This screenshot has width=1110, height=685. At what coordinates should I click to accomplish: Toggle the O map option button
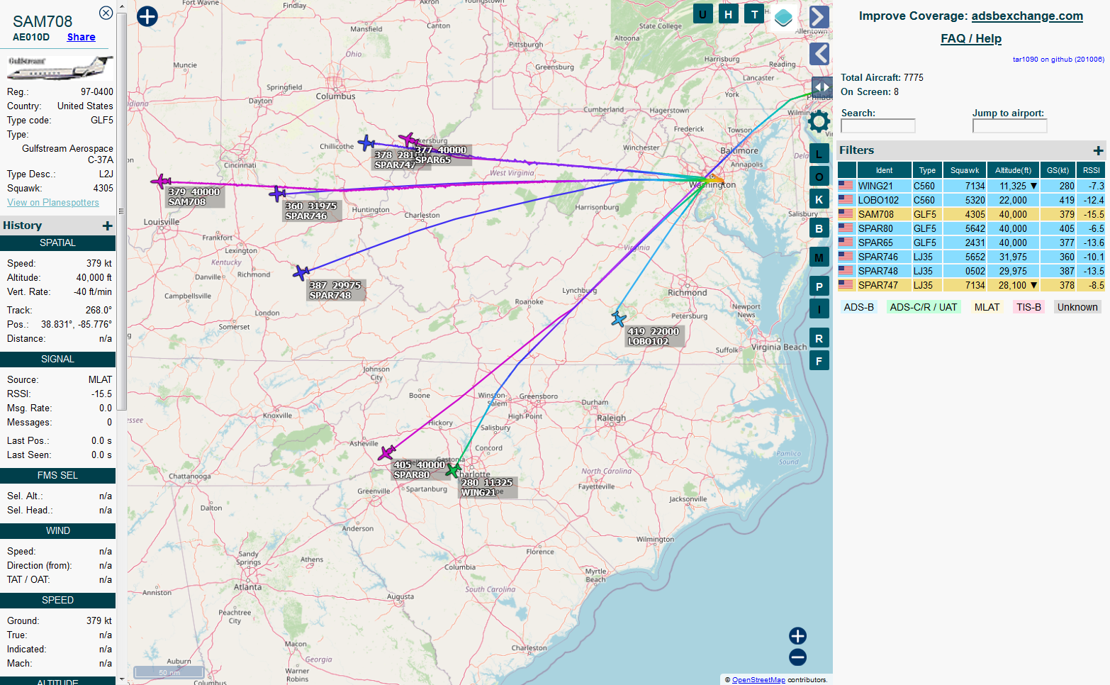click(819, 177)
